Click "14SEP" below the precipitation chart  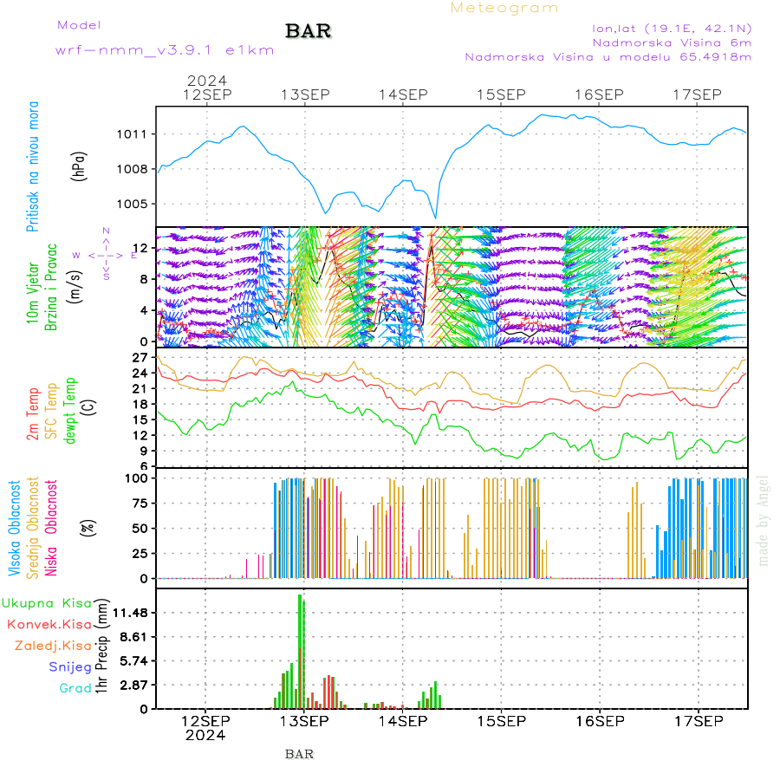coord(403,721)
